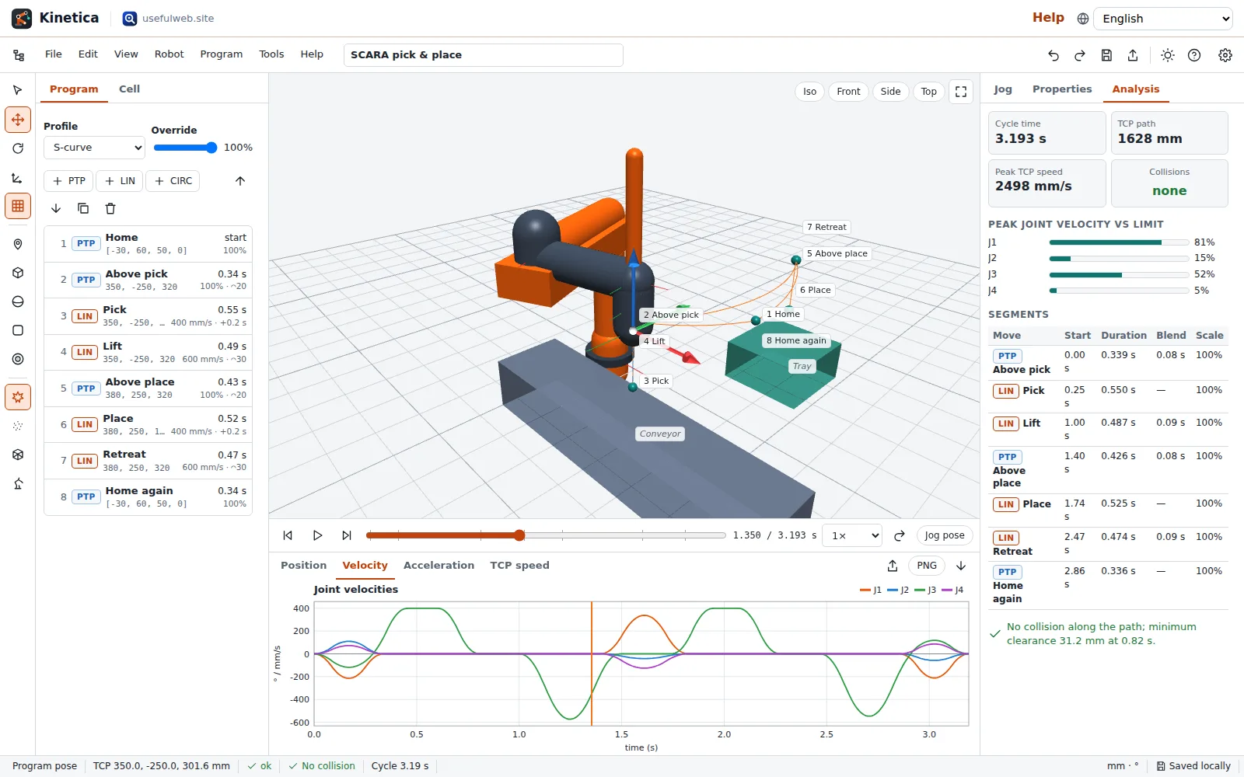Export chart with the upload icon
Viewport: 1244px width, 777px height.
coord(893,566)
